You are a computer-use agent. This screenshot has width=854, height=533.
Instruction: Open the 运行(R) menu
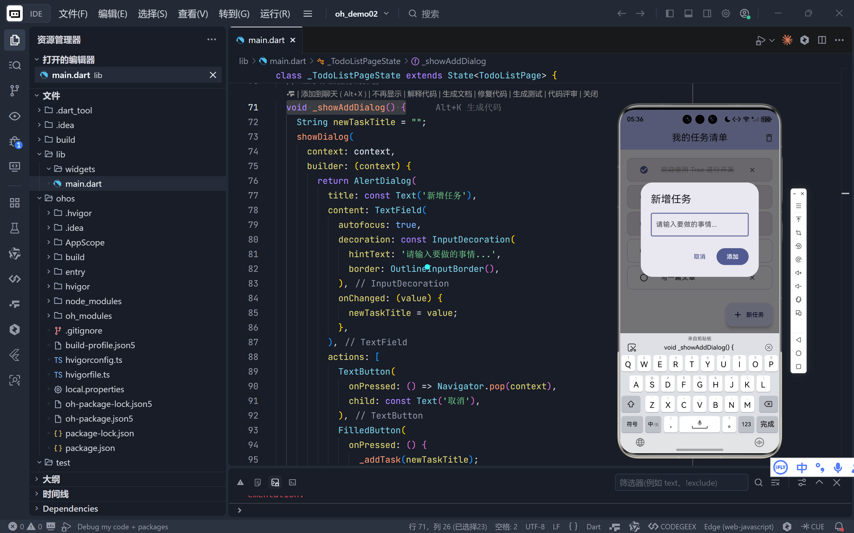275,14
